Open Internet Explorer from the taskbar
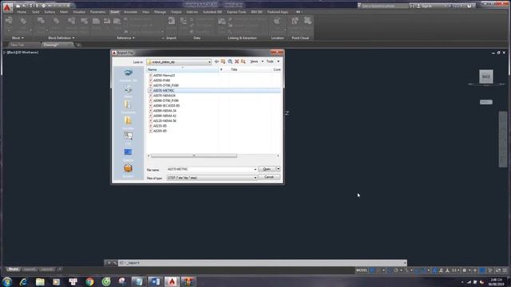511x287 pixels. click(x=23, y=281)
